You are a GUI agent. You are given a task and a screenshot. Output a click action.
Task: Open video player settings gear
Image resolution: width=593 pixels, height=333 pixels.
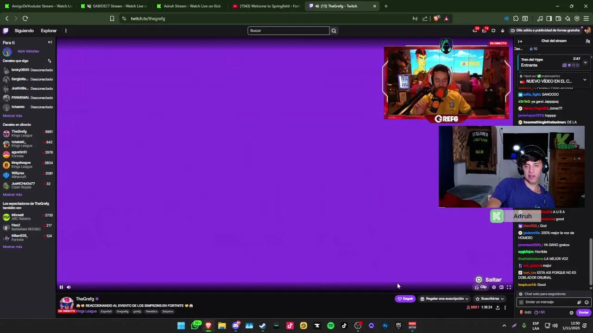tap(494, 287)
